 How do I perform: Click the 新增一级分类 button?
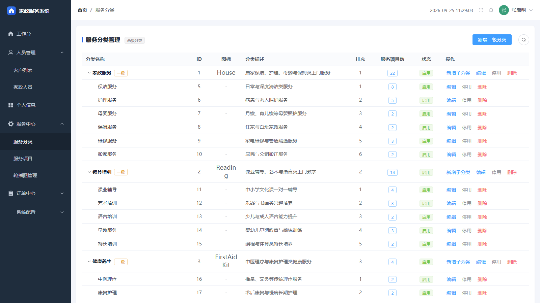492,40
